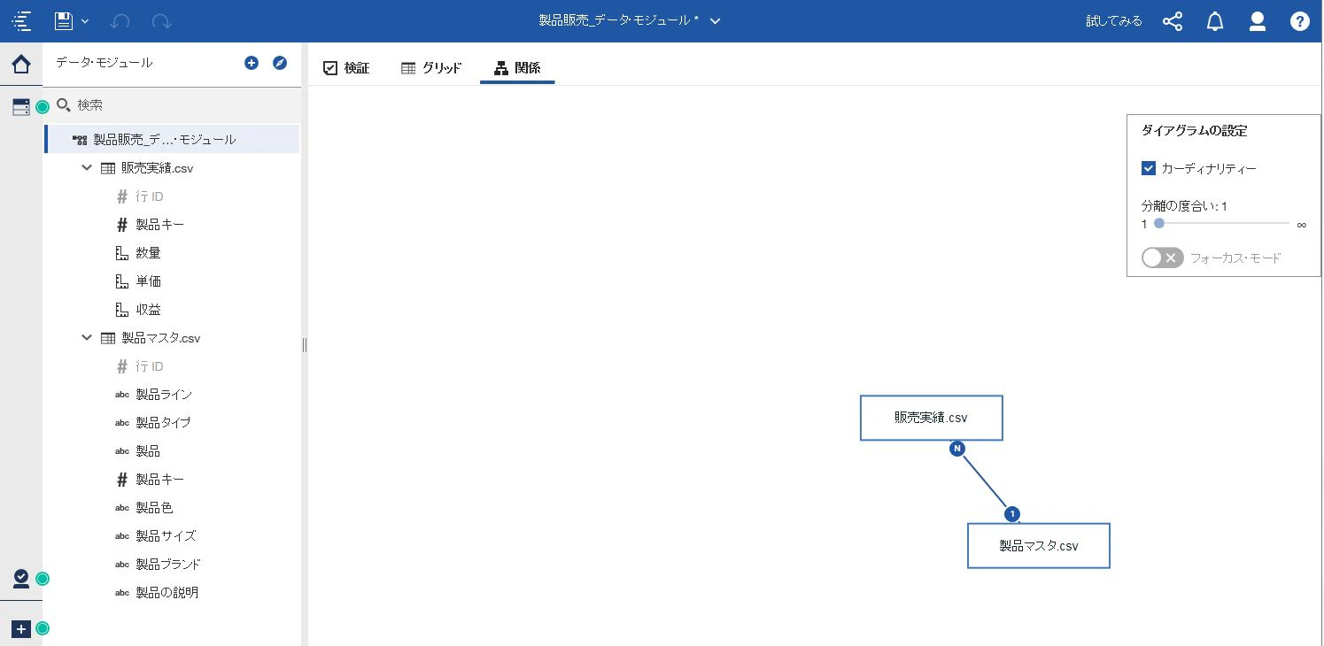This screenshot has height=646, width=1324.
Task: Click the new plus icon in sidebar
Action: (21, 629)
